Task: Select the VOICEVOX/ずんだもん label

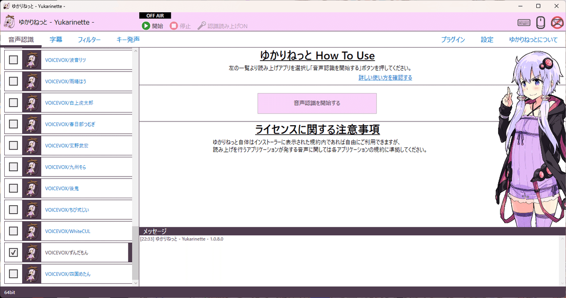Action: [67, 253]
